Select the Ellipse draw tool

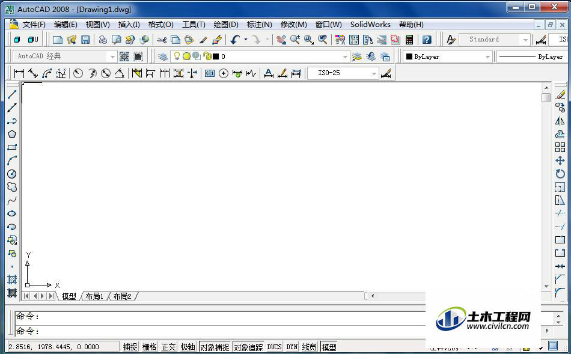tap(12, 213)
